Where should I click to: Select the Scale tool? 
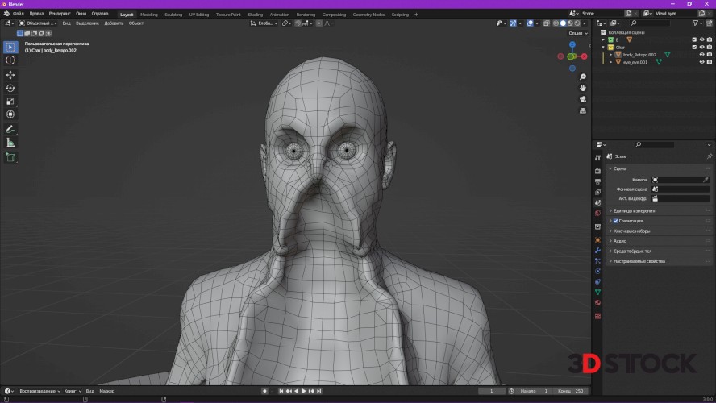(x=10, y=102)
